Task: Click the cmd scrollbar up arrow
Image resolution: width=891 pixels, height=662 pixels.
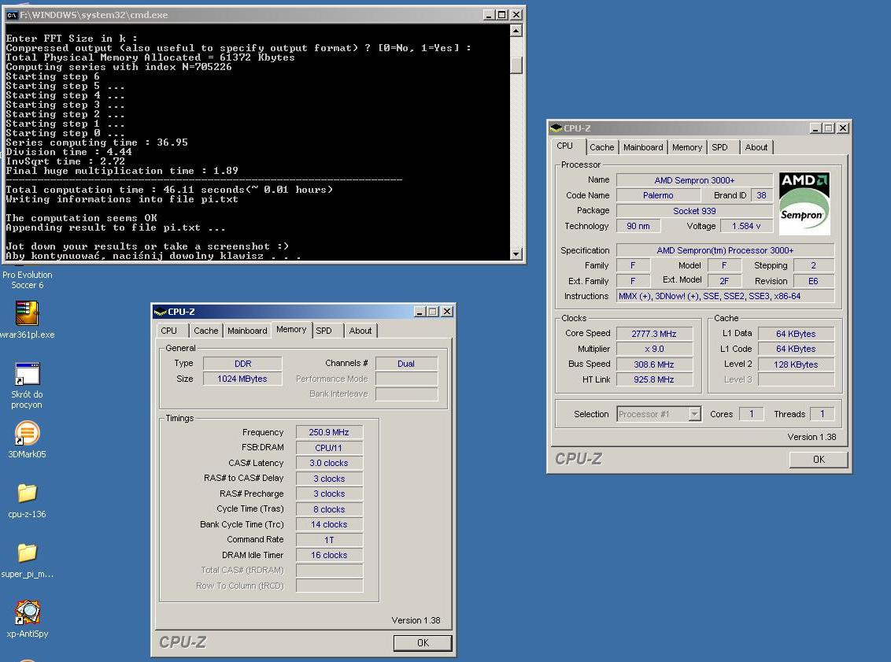Action: pos(516,31)
